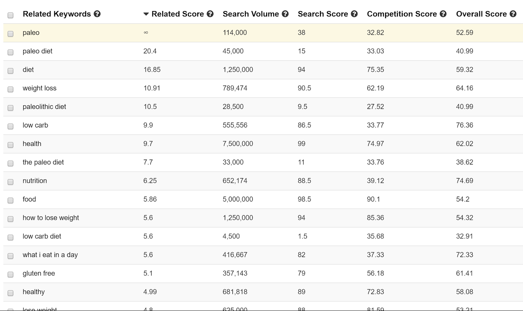The height and width of the screenshot is (311, 523).
Task: Tick the checkbox for the paleo diet
Action: pos(10,164)
